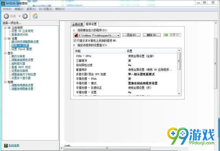
Task: Open the back button history dropdown arrow
Action: tap(20, 16)
